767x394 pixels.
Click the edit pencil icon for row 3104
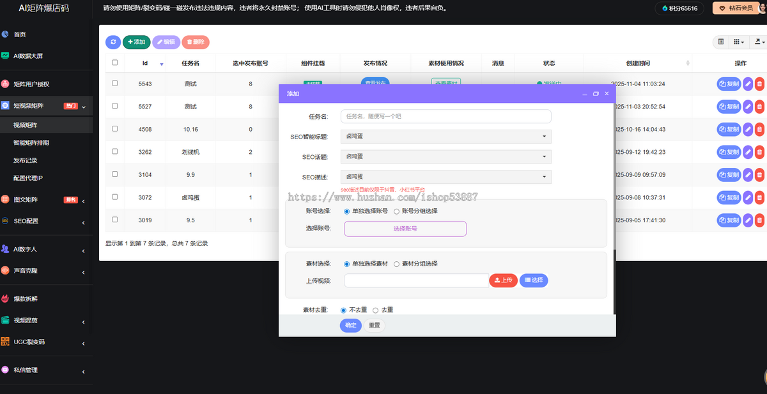pos(748,174)
